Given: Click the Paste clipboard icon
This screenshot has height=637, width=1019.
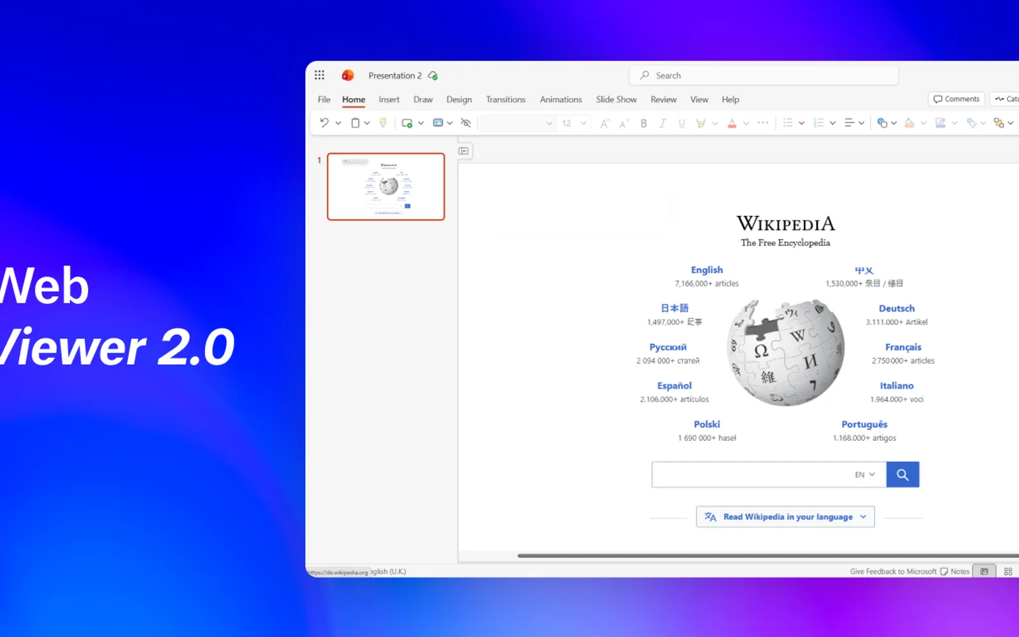Looking at the screenshot, I should tap(355, 123).
